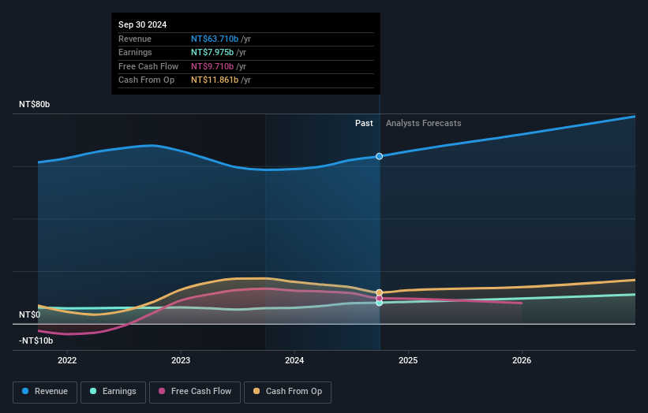Click the Earnings label in tooltip
The width and height of the screenshot is (648, 413).
click(x=135, y=52)
